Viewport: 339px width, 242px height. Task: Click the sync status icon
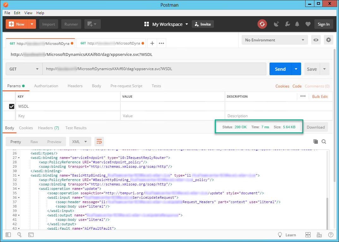coord(262,24)
